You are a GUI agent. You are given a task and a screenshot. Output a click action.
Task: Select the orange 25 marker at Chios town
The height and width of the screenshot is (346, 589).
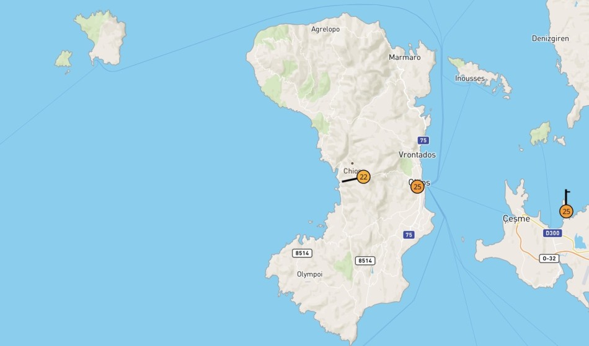[417, 187]
